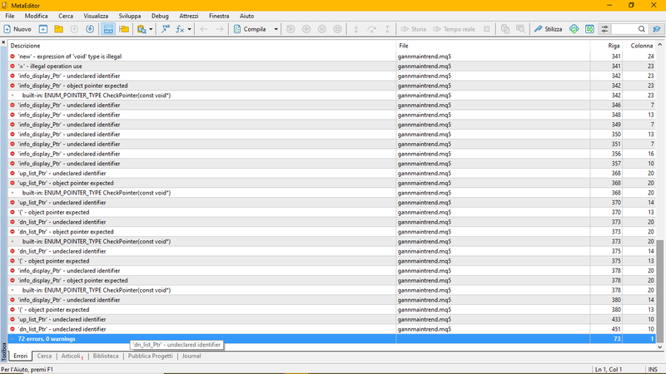Toggle the Toolbox panel icon
Image resolution: width=666 pixels, height=374 pixels.
(108, 29)
